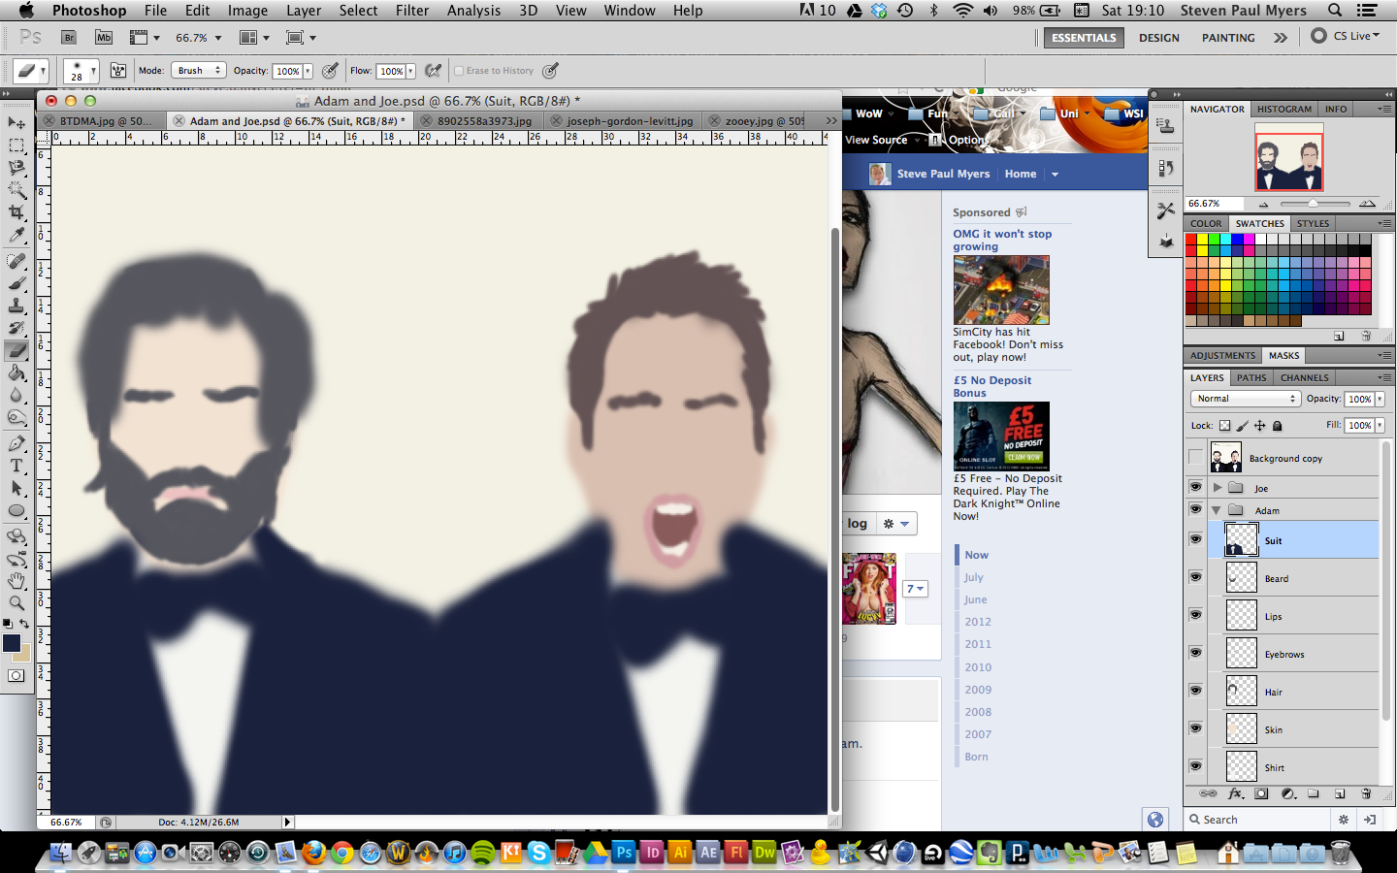Select the Type tool
The width and height of the screenshot is (1397, 873).
click(x=16, y=467)
